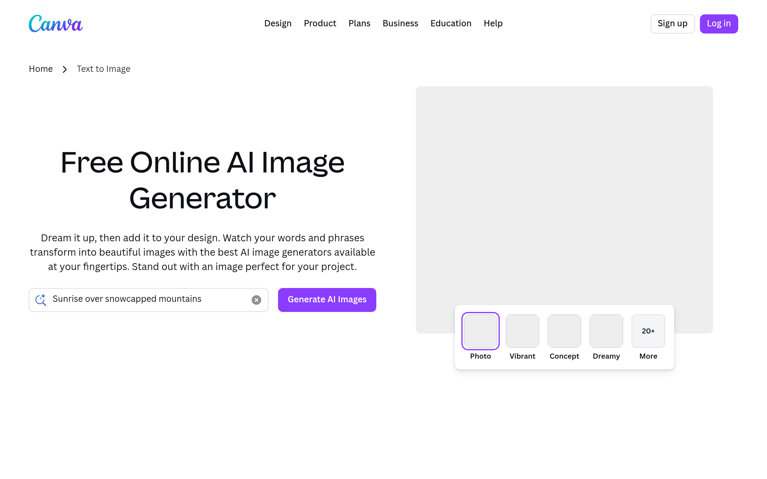Select the Vibrant style option
Image resolution: width=767 pixels, height=479 pixels.
click(522, 331)
